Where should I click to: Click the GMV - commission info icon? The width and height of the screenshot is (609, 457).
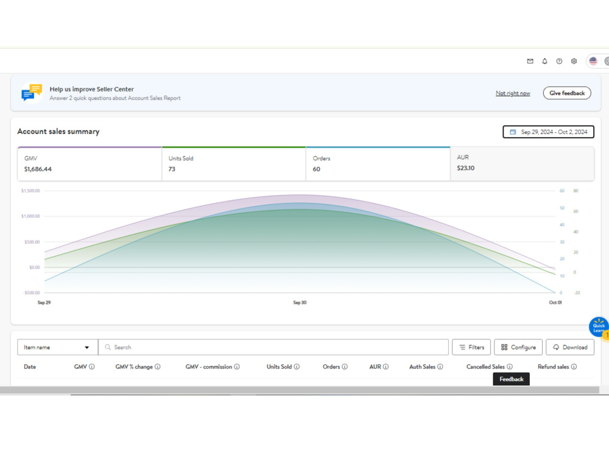[236, 366]
